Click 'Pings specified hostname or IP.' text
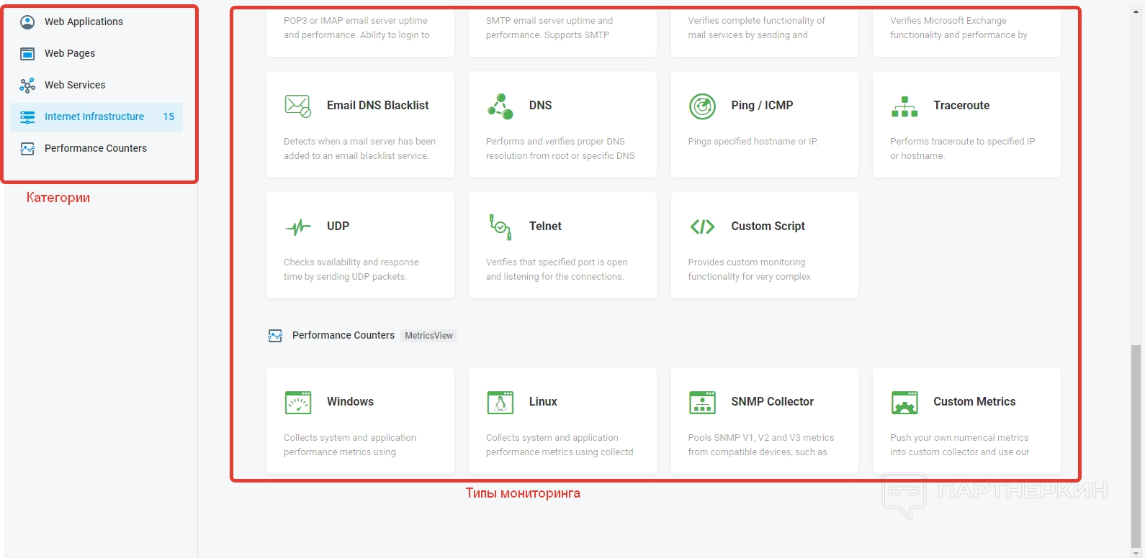This screenshot has height=558, width=1145. pyautogui.click(x=753, y=141)
